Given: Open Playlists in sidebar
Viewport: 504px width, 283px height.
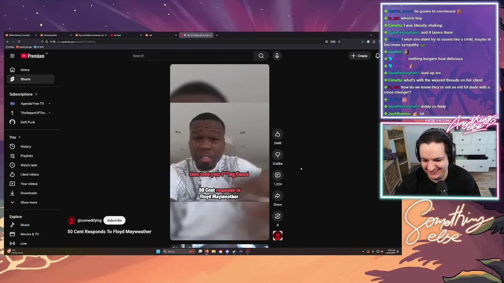Looking at the screenshot, I should (x=30, y=156).
